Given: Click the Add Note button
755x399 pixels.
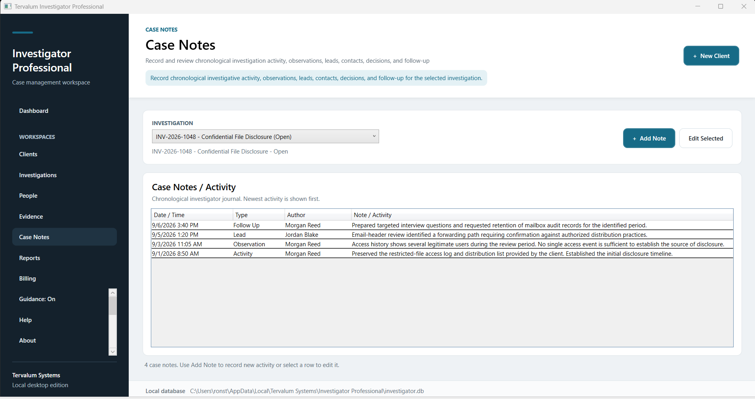Looking at the screenshot, I should [x=649, y=139].
